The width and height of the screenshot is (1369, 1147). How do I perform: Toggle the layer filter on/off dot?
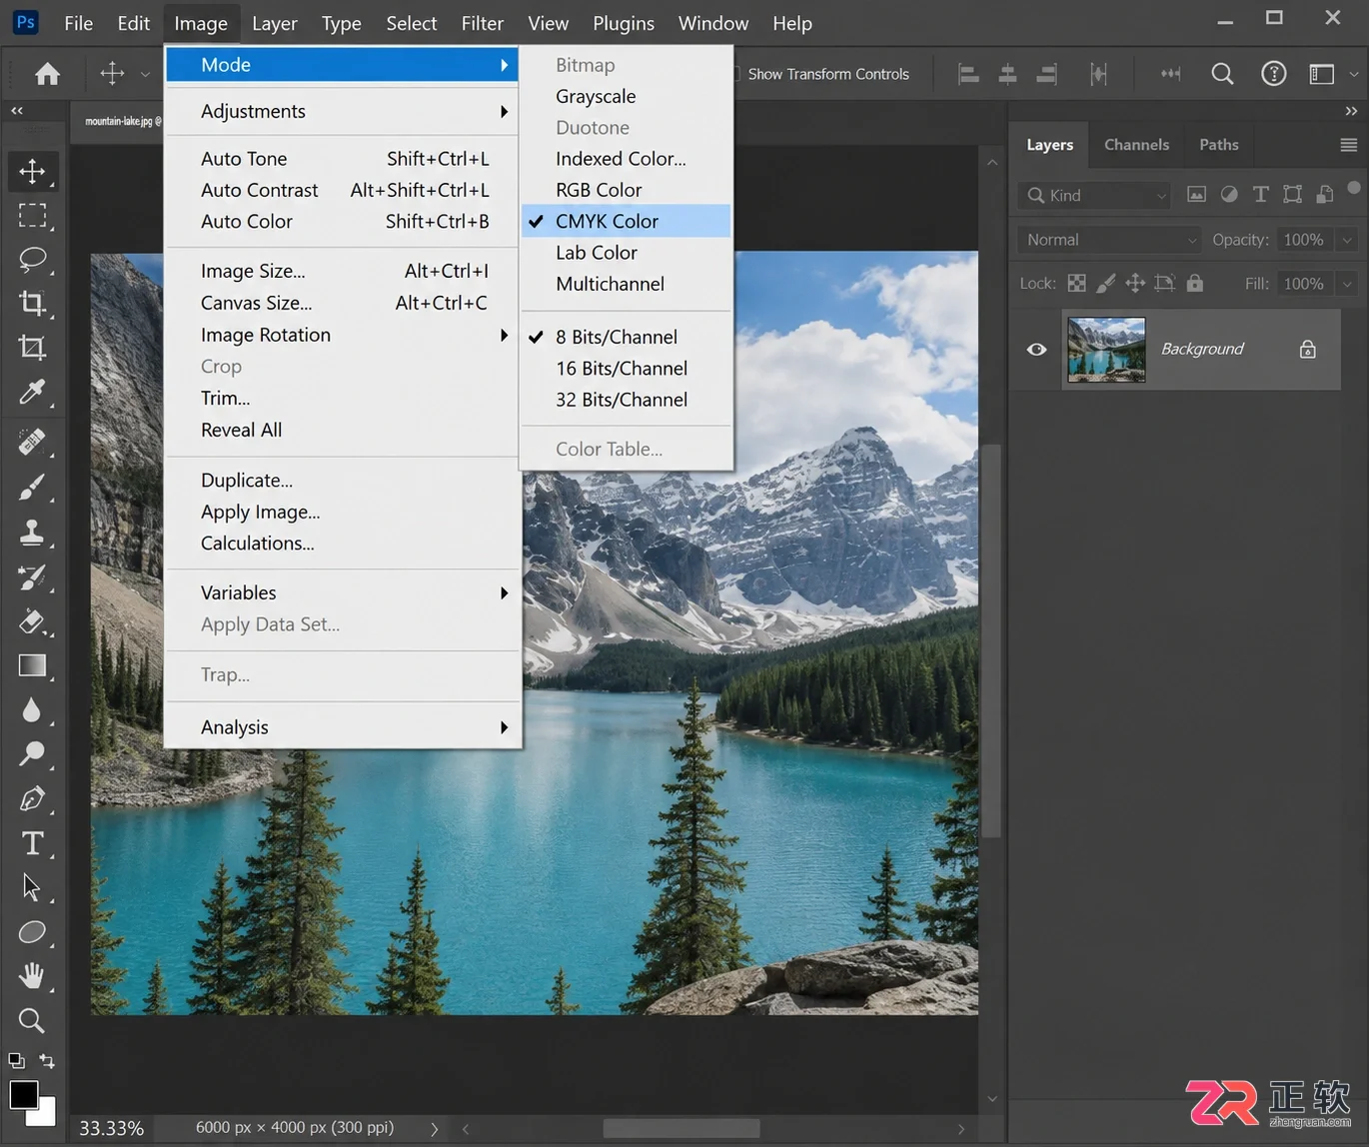(1354, 188)
